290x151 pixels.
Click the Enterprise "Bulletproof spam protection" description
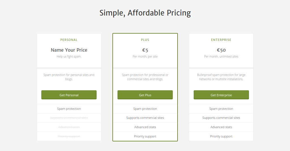tap(221, 77)
